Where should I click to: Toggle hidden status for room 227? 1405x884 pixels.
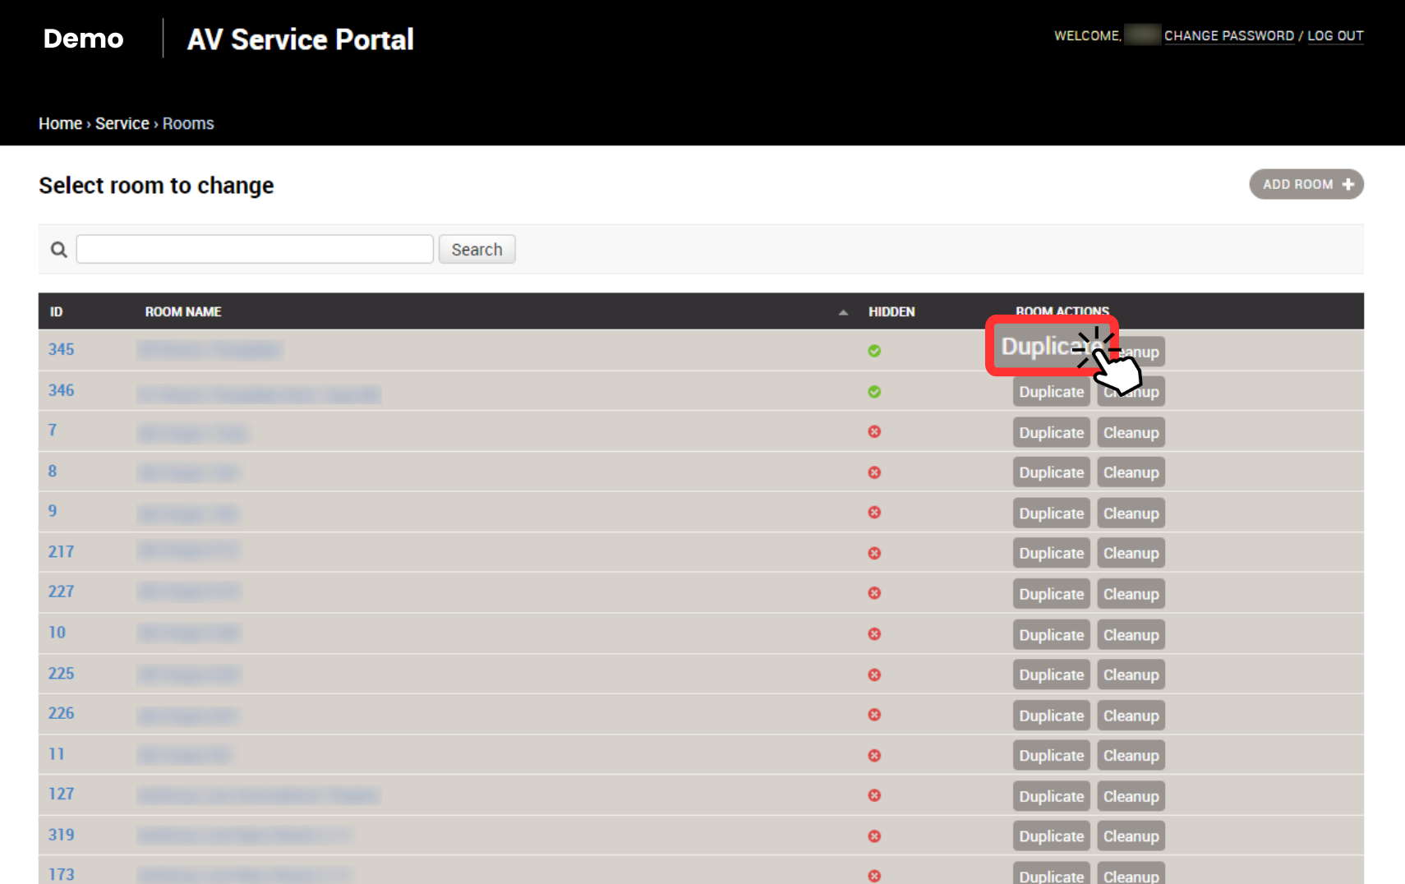click(874, 593)
